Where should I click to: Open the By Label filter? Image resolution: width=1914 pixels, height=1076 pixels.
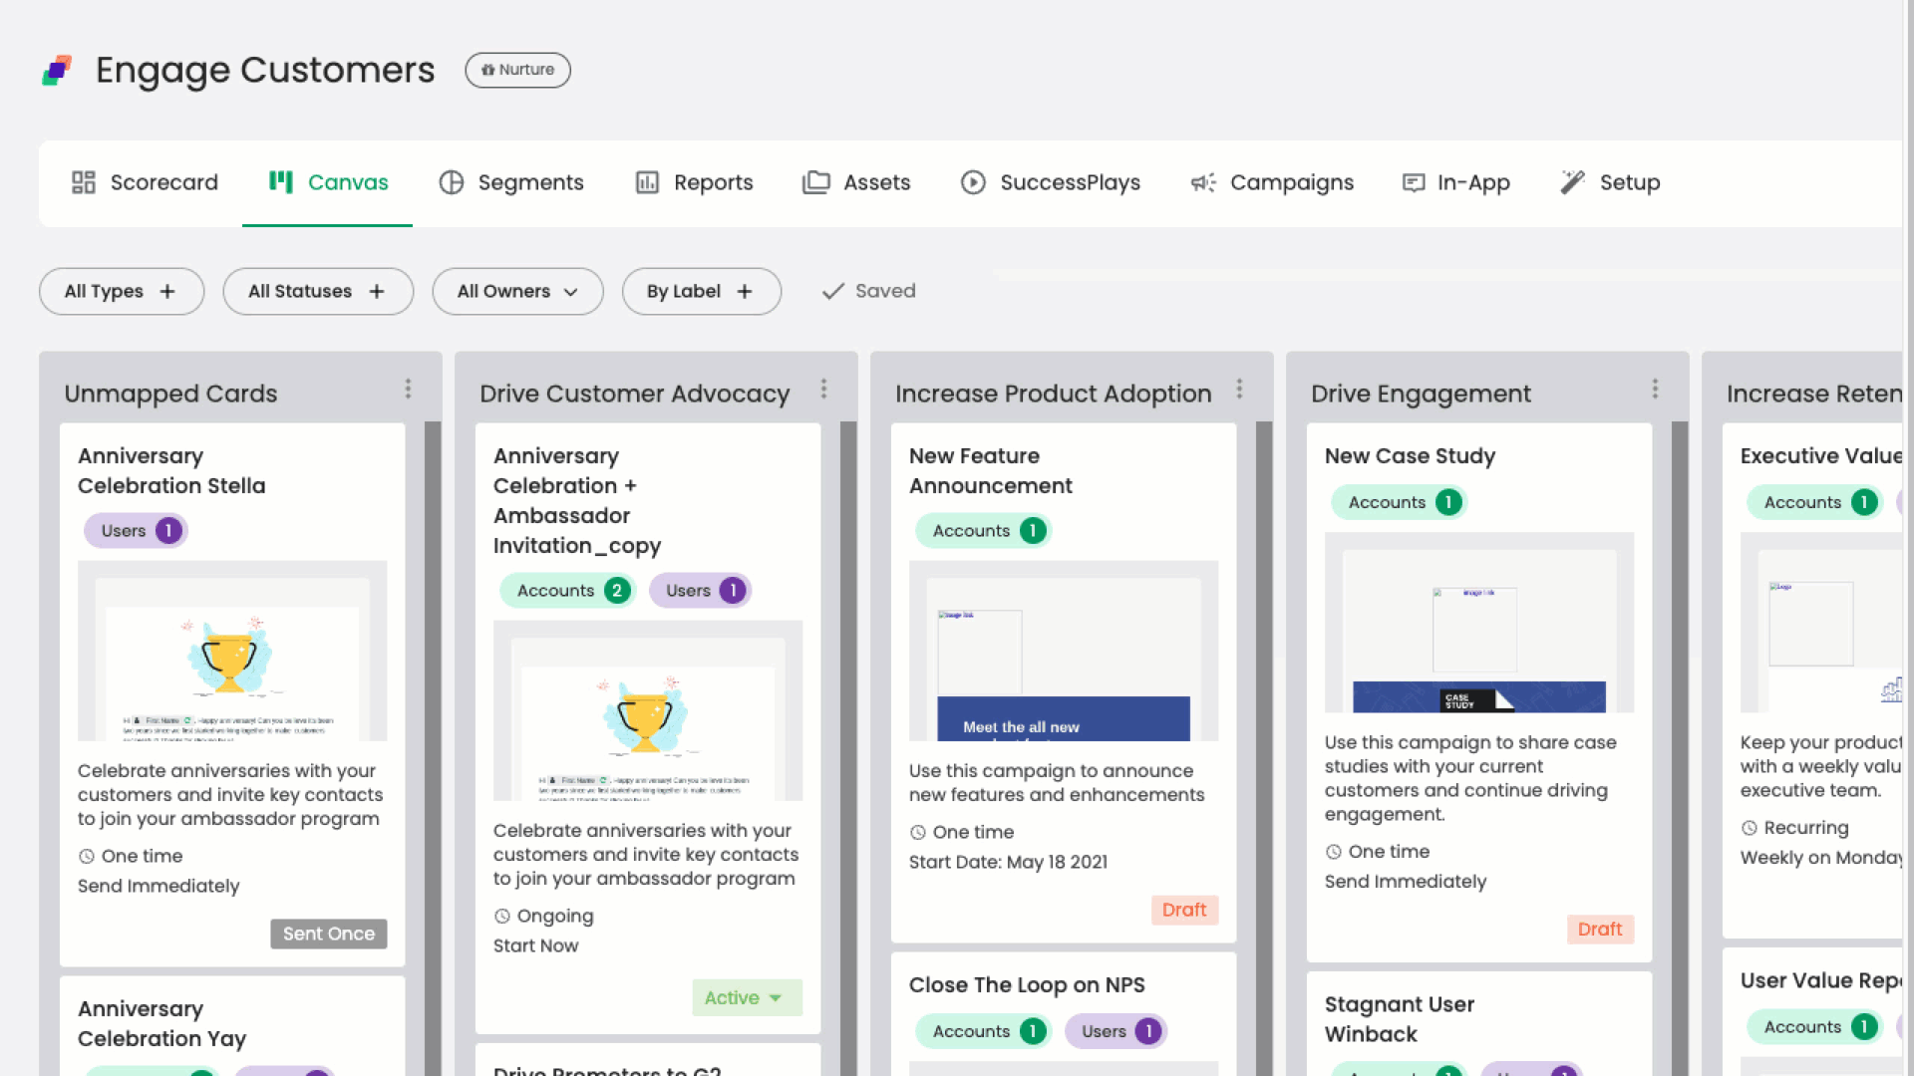[x=702, y=291]
